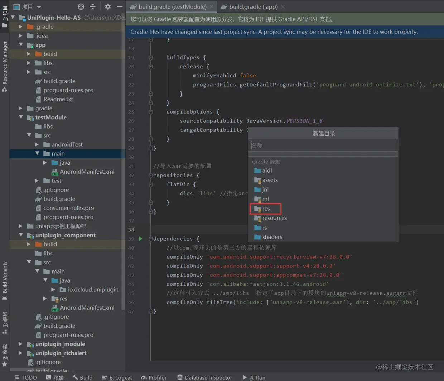Screen dimensions: 444x381
Task: Select uniapp示例工程源码 folder
Action: (57, 226)
